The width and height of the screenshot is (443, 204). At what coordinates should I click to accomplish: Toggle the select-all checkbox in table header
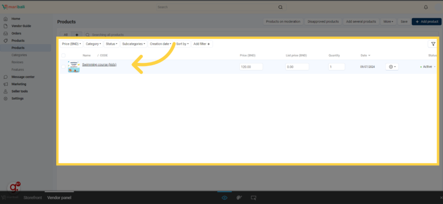click(64, 56)
